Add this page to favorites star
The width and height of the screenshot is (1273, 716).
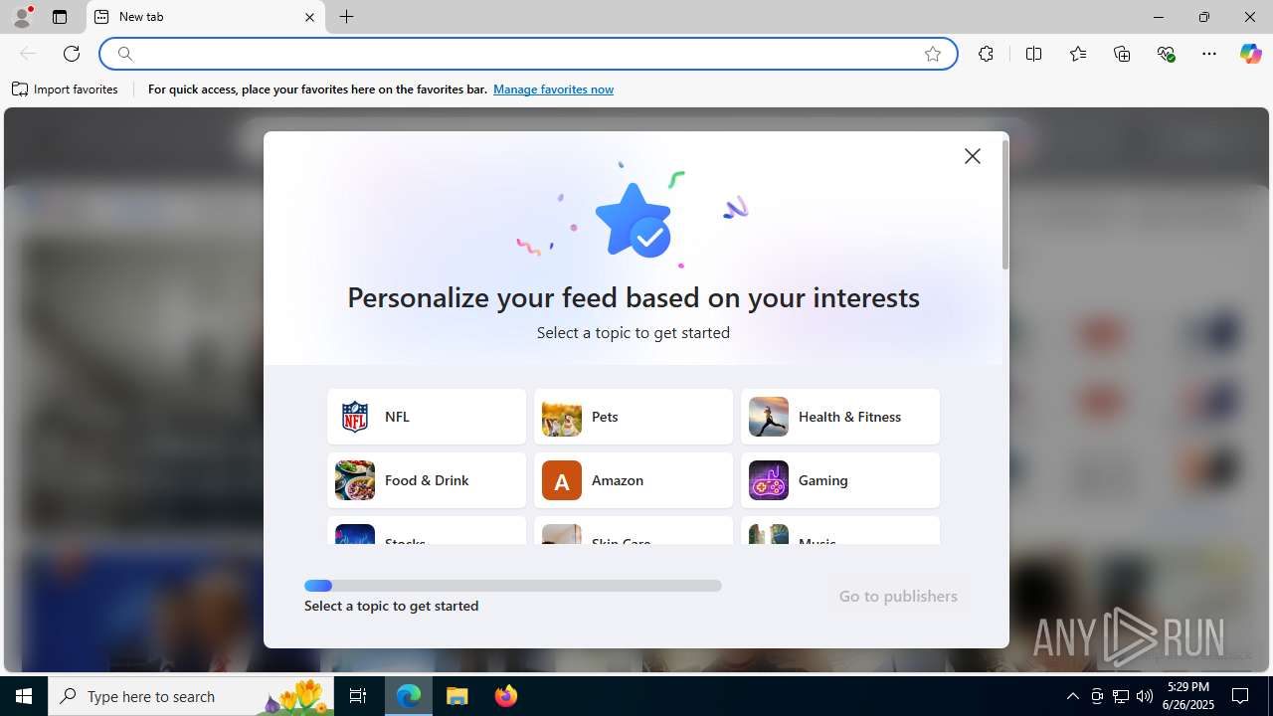tap(933, 54)
